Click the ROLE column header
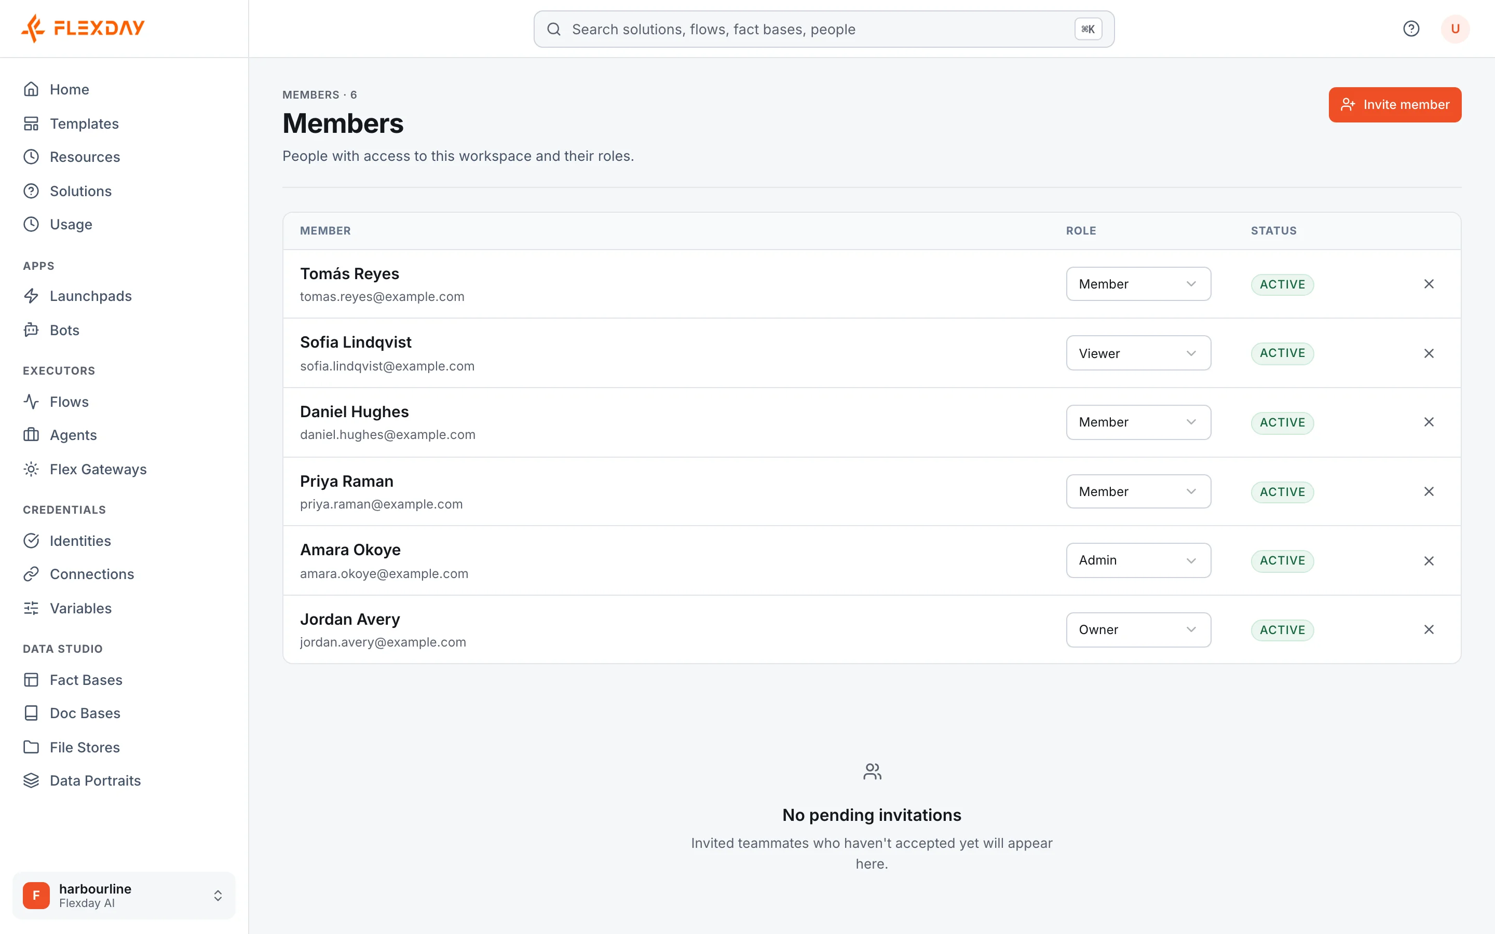1495x934 pixels. click(1080, 231)
